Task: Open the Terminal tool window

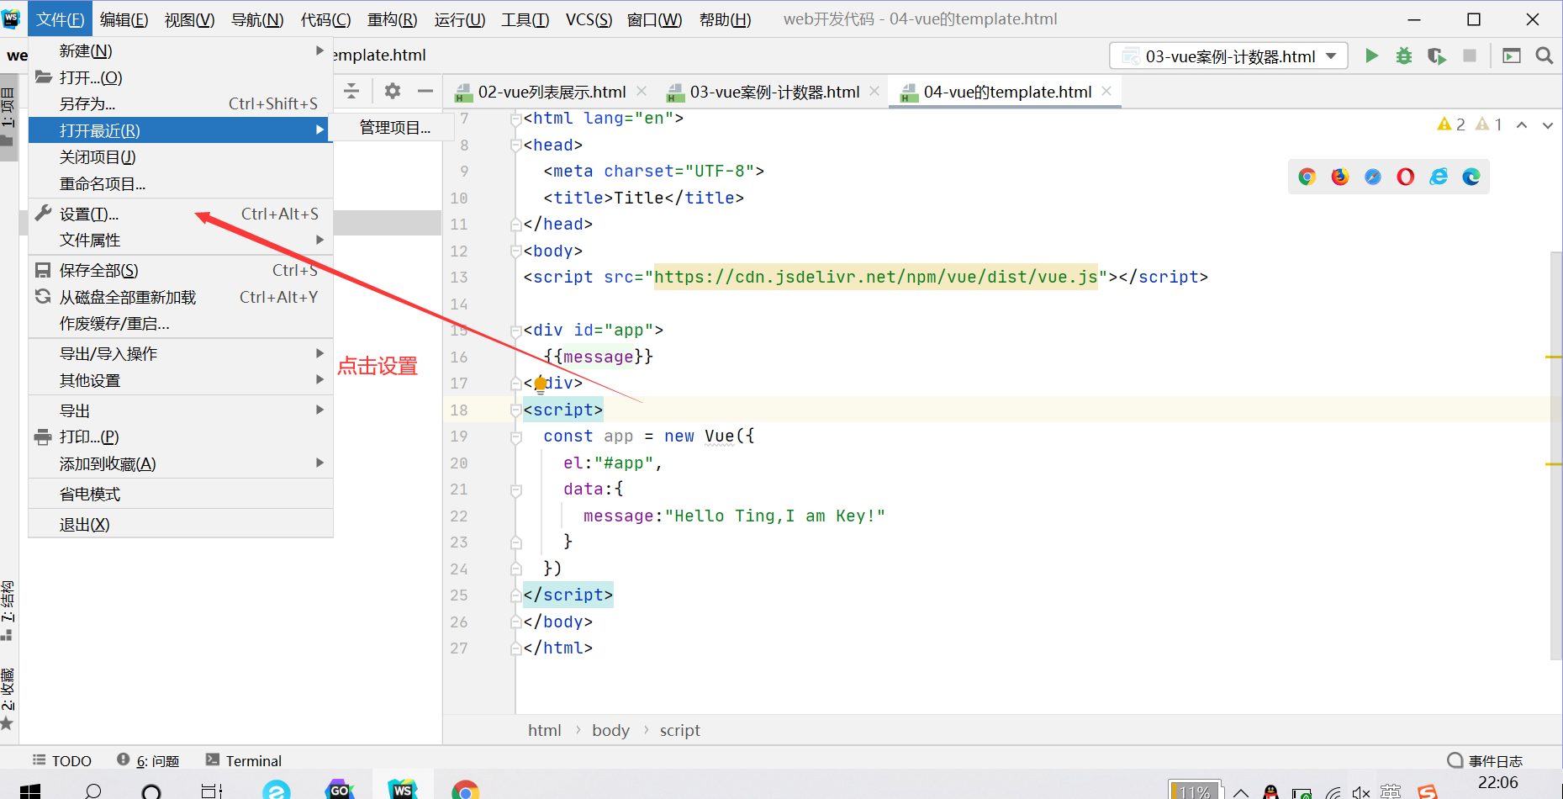Action: coord(244,760)
